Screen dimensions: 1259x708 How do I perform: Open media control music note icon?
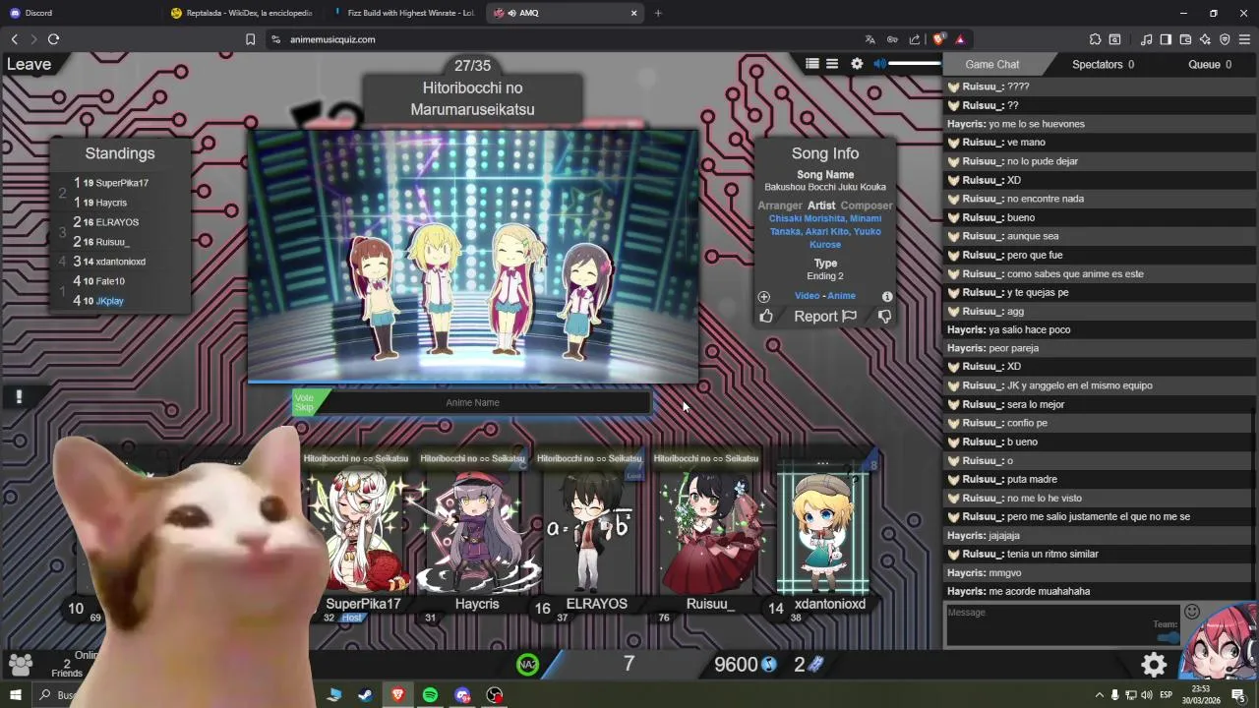click(x=1147, y=39)
